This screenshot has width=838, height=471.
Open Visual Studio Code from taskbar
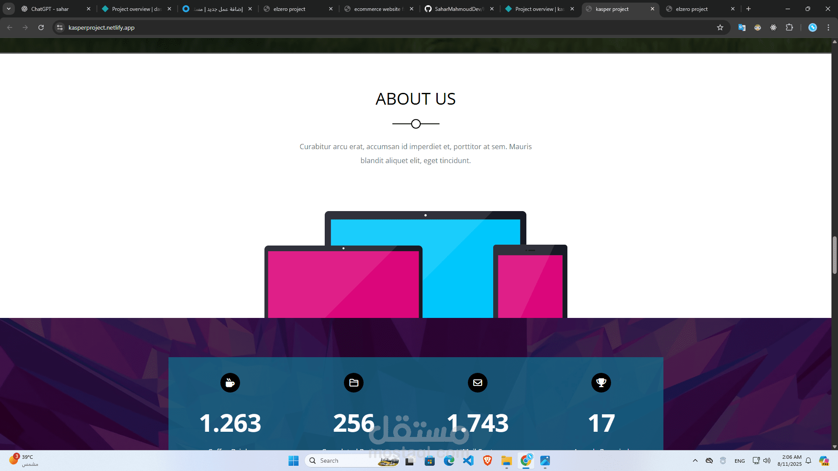click(468, 461)
